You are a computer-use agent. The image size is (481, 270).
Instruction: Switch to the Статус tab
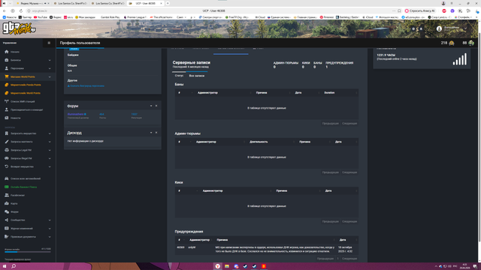pos(179,76)
